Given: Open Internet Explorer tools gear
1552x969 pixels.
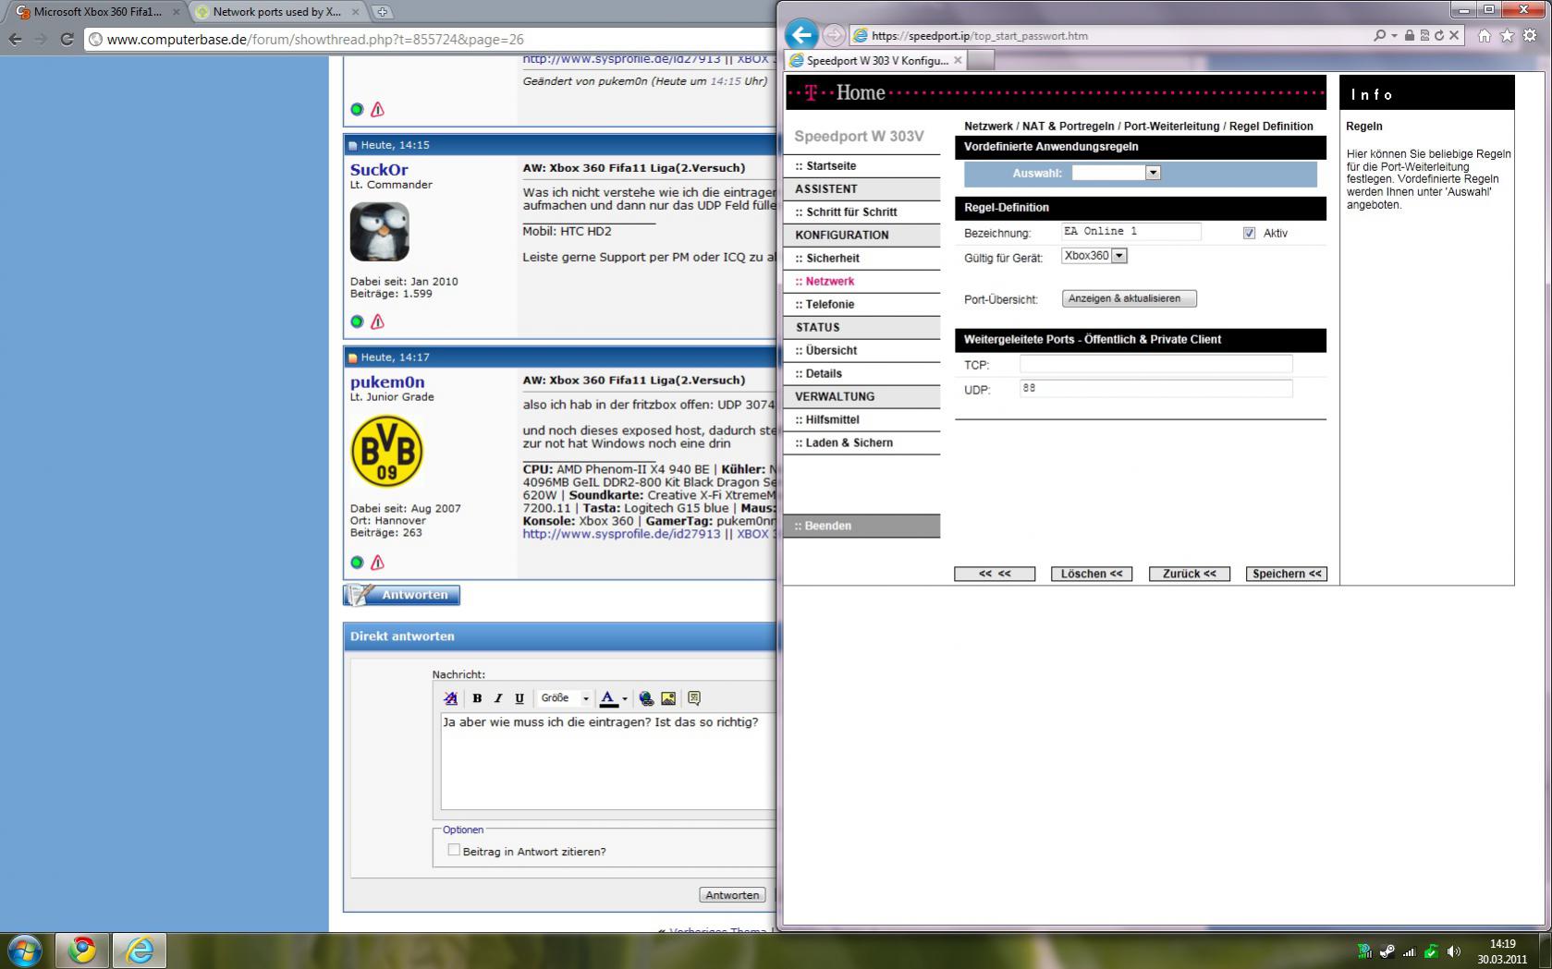Looking at the screenshot, I should point(1530,35).
